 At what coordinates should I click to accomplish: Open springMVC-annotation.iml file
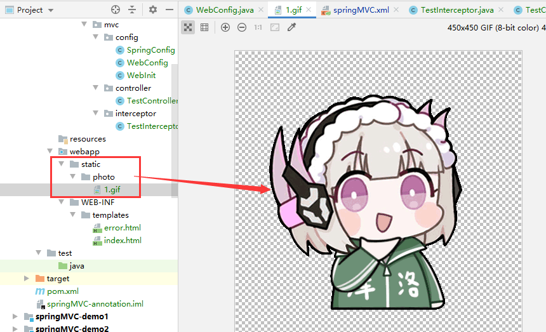[95, 304]
